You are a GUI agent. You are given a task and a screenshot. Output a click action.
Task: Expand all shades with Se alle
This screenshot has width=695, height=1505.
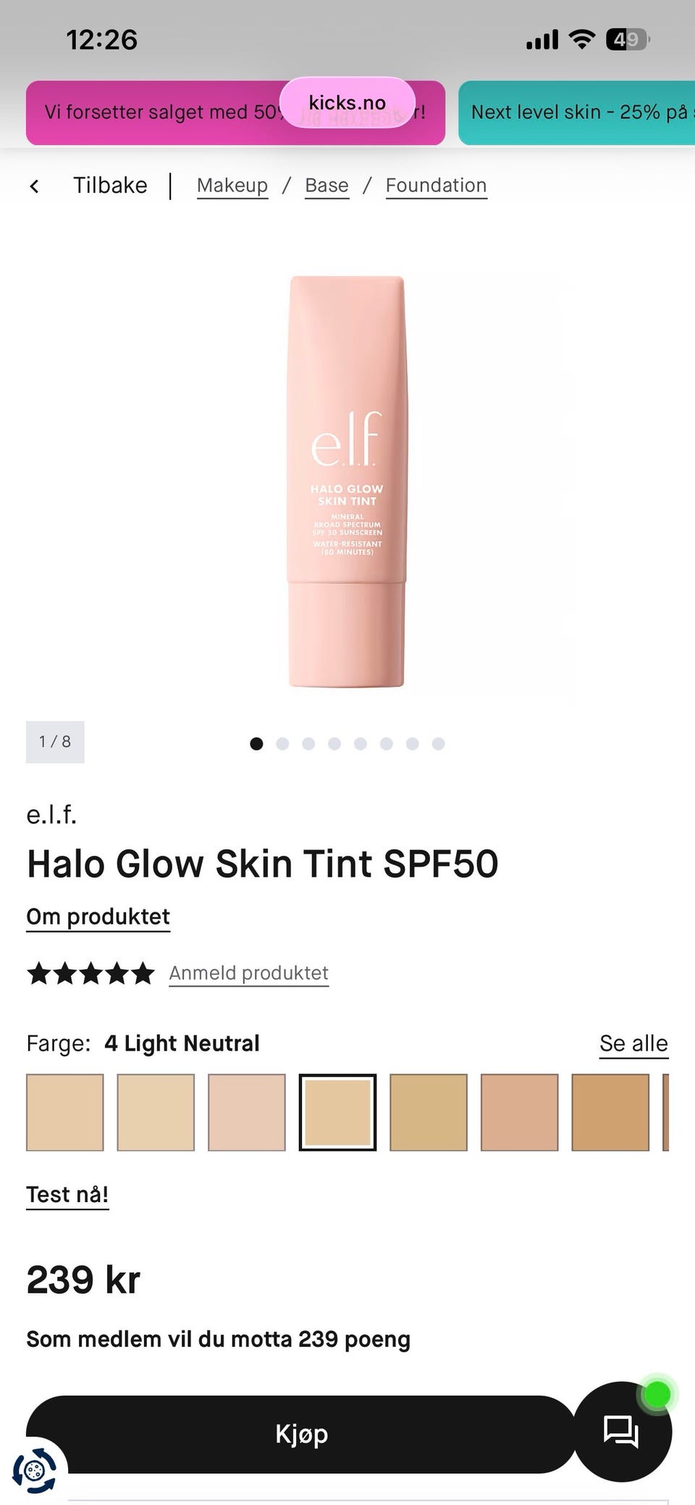point(633,1044)
